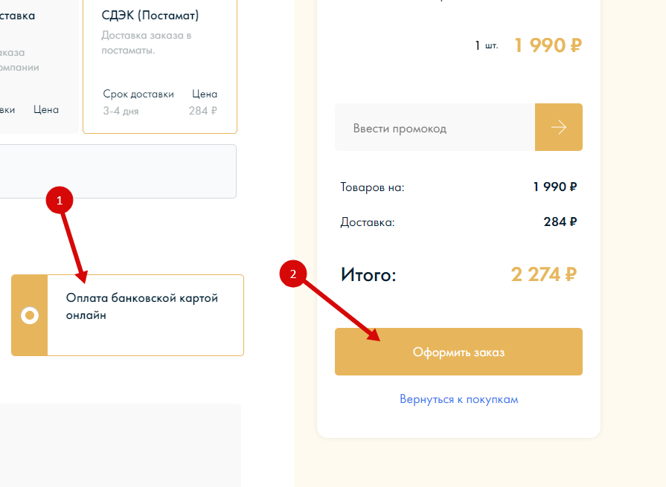The width and height of the screenshot is (666, 487).
Task: Select the online bank card payment radio button
Action: (30, 315)
